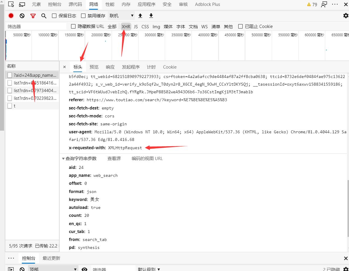This screenshot has height=271, width=349.
Task: Tick checkbox for list?rdn=0.70239823 request
Action: click(x=10, y=98)
